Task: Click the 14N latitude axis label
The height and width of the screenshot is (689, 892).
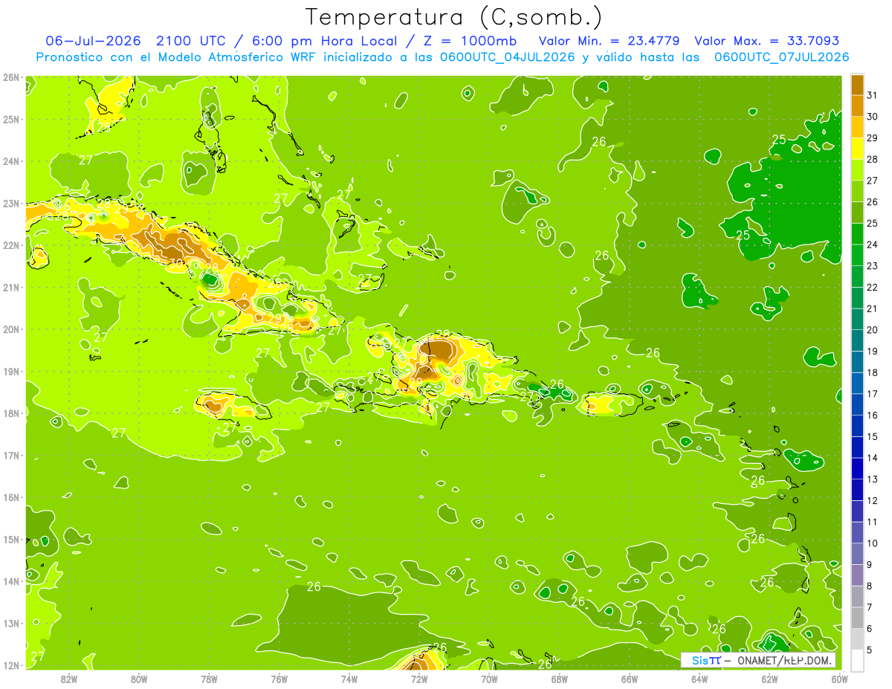Action: pyautogui.click(x=10, y=581)
